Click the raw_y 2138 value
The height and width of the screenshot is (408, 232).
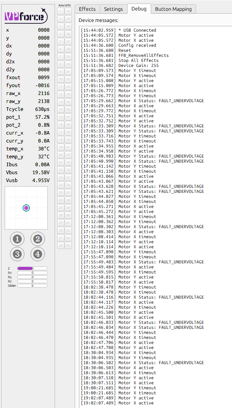[x=44, y=101]
